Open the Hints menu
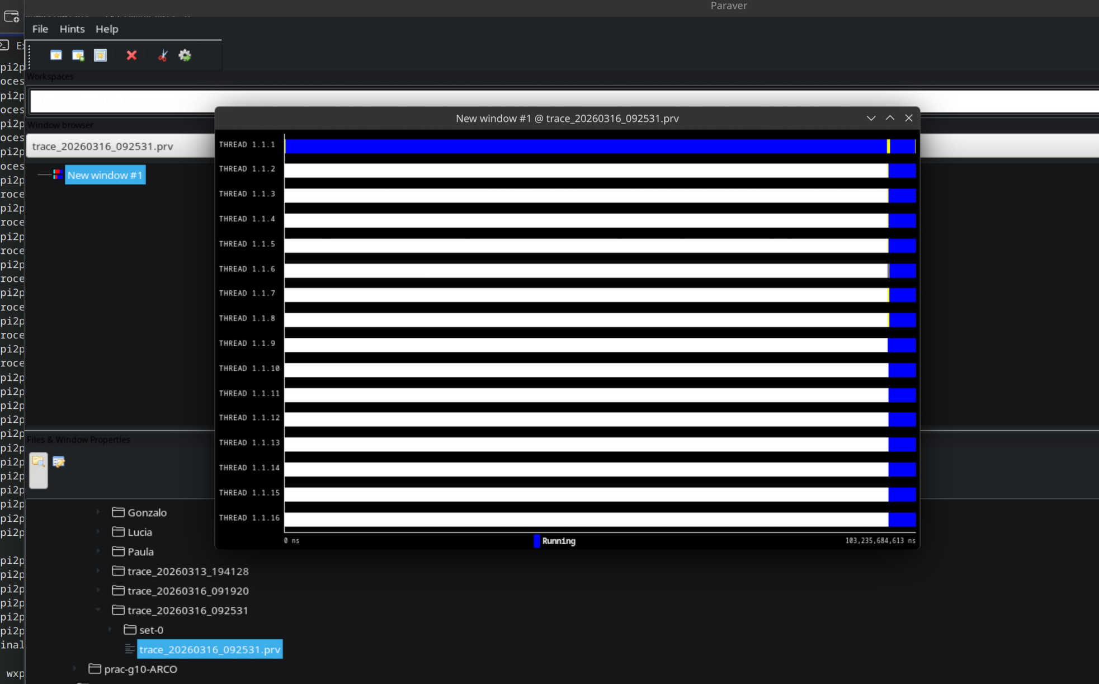Viewport: 1099px width, 684px height. (x=72, y=29)
